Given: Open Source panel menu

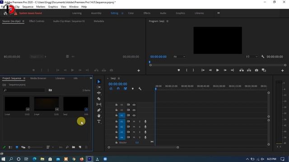Looking at the screenshot, I should coord(23,21).
